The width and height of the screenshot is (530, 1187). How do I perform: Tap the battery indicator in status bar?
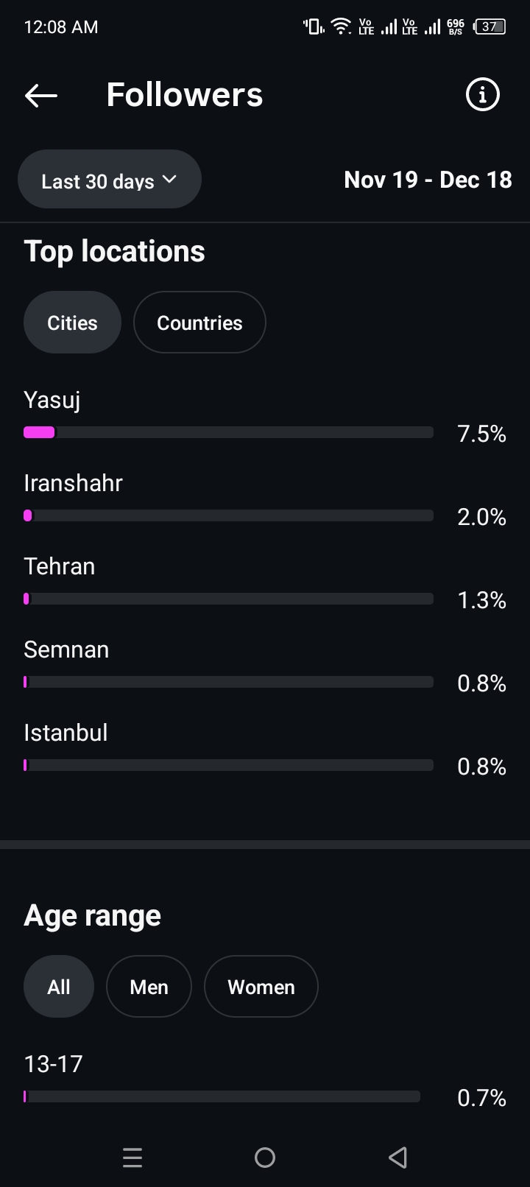490,27
